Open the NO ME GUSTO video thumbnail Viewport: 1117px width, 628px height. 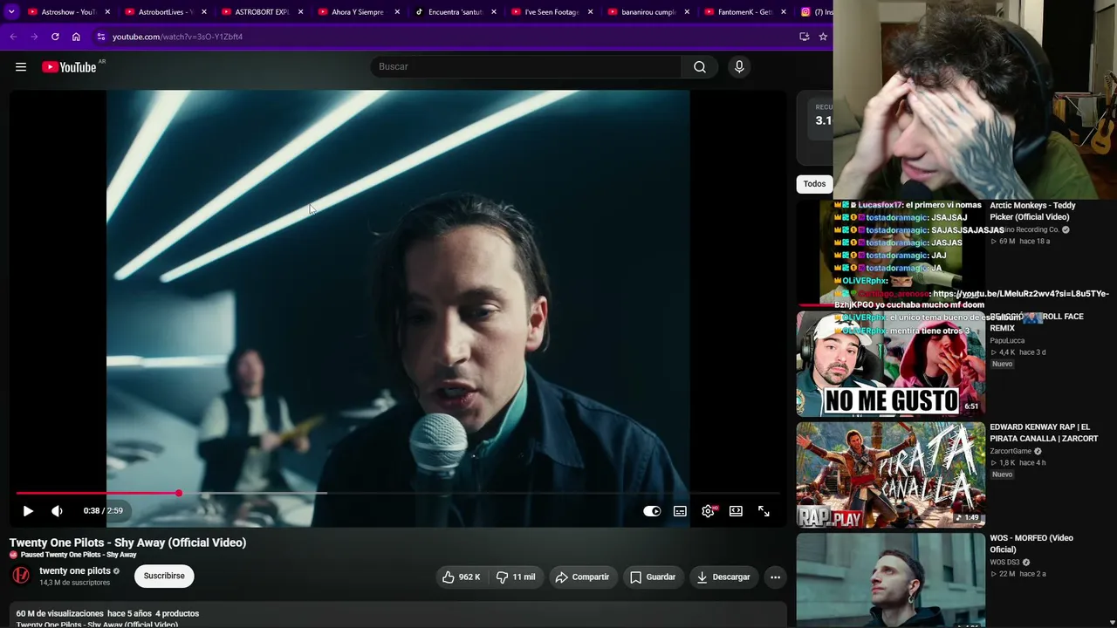pyautogui.click(x=890, y=364)
